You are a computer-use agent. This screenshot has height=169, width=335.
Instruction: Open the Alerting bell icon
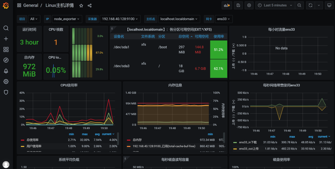click(6, 71)
